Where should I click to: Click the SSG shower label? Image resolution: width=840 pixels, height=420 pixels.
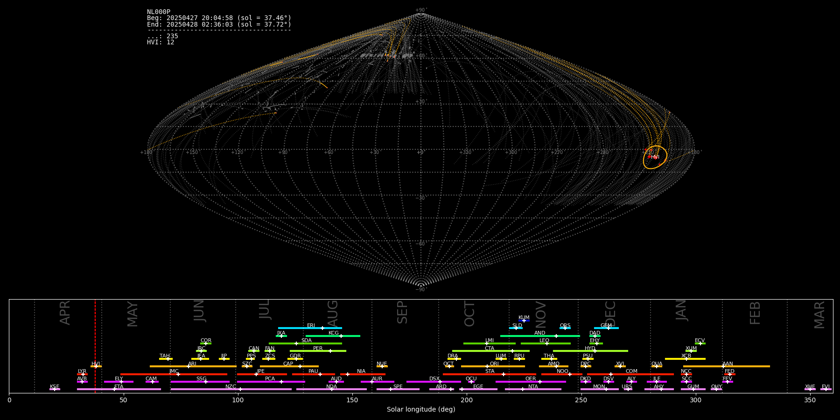tap(201, 379)
